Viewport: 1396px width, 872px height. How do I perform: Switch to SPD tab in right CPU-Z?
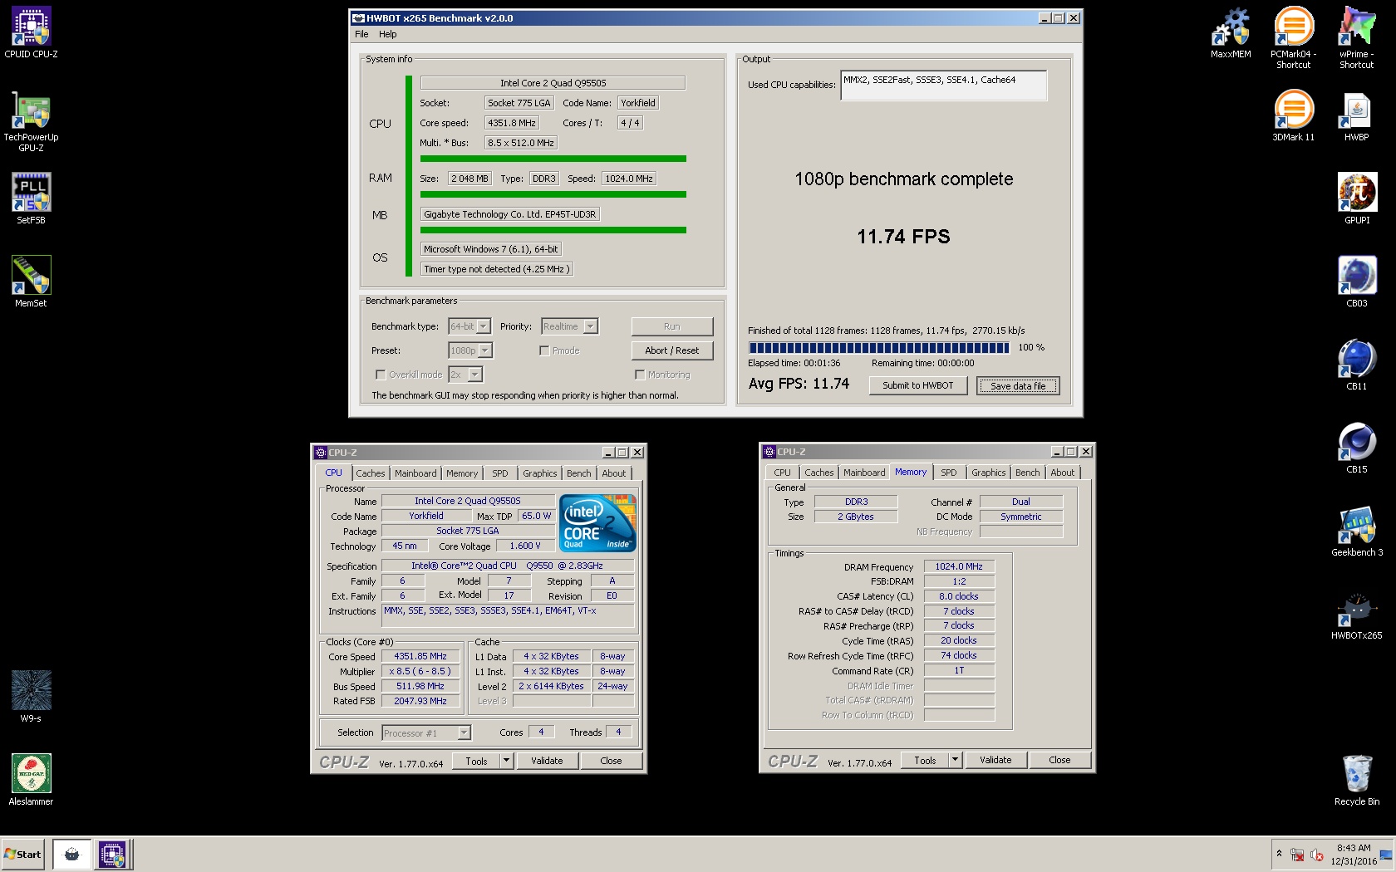click(949, 473)
